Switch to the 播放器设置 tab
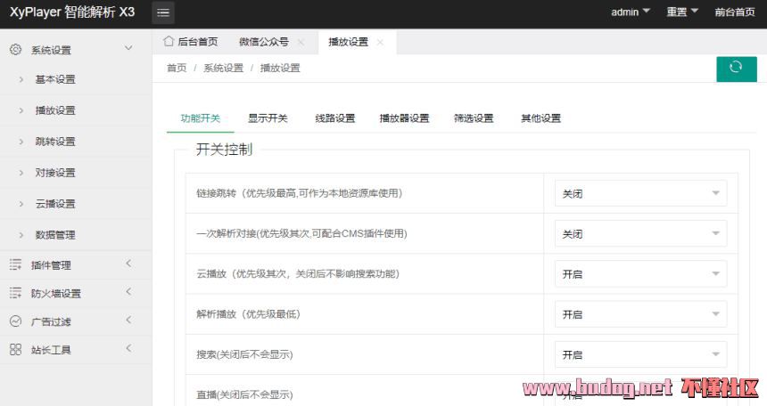The height and width of the screenshot is (406, 767). pos(404,118)
